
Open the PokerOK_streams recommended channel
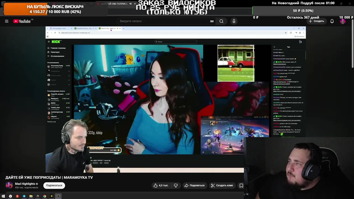[x=58, y=95]
